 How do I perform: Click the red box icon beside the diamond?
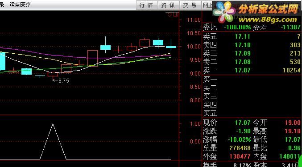point(176,14)
